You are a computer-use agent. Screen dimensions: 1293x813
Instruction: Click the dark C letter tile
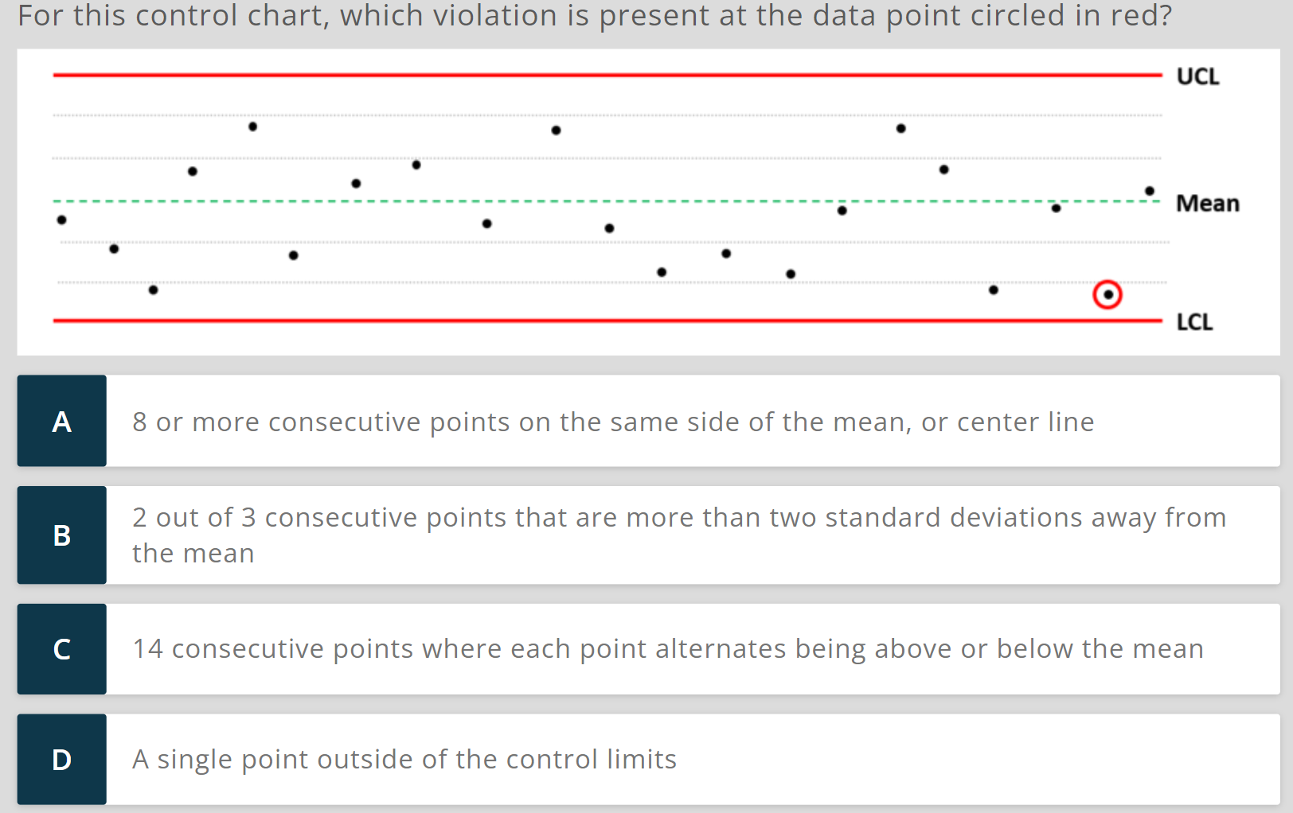coord(61,648)
